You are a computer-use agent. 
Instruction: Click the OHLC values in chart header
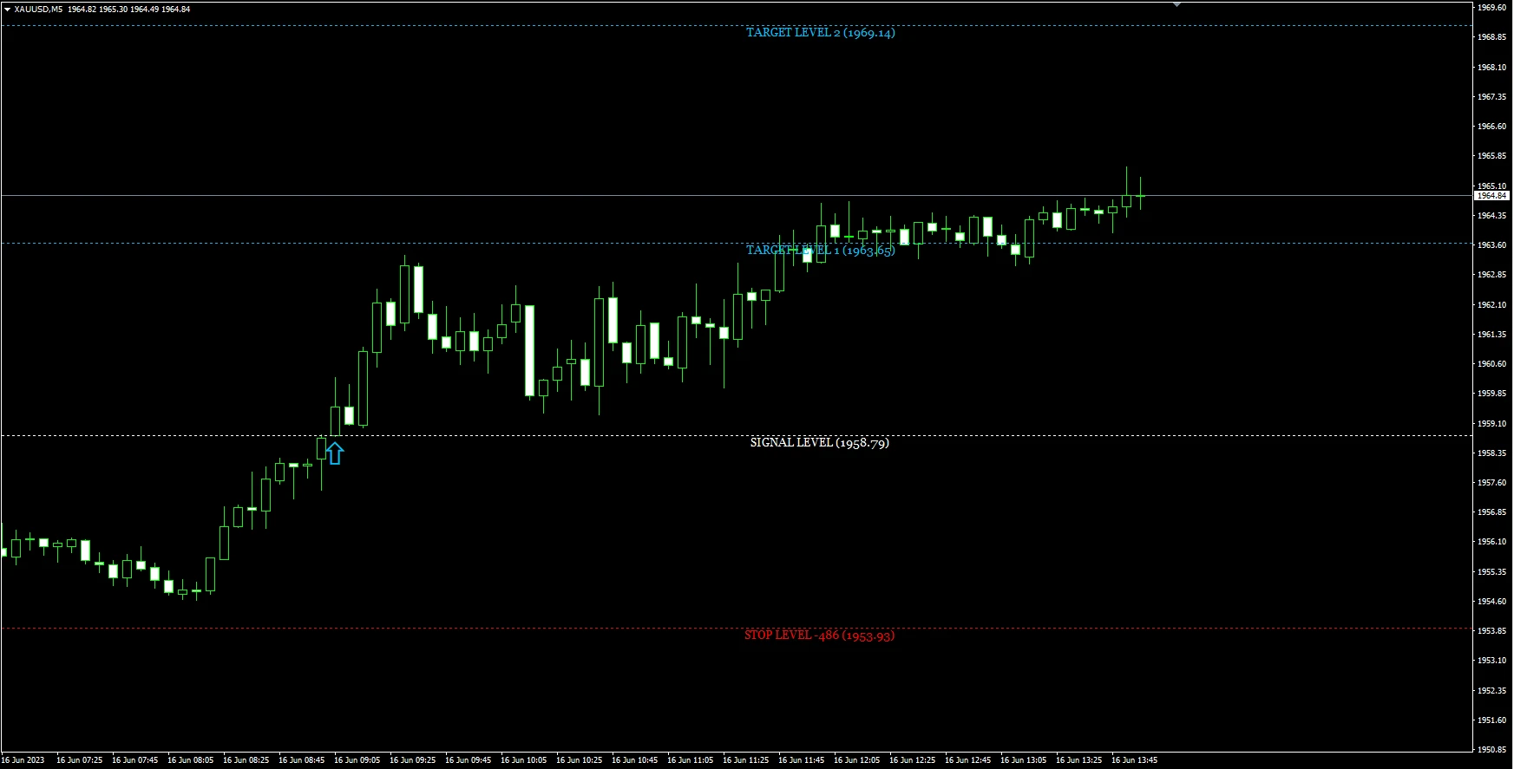[129, 9]
